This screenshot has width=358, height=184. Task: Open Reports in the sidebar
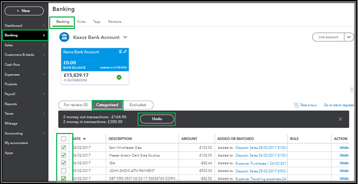pyautogui.click(x=11, y=104)
